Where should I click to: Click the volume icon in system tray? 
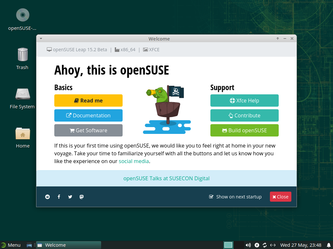click(248, 245)
